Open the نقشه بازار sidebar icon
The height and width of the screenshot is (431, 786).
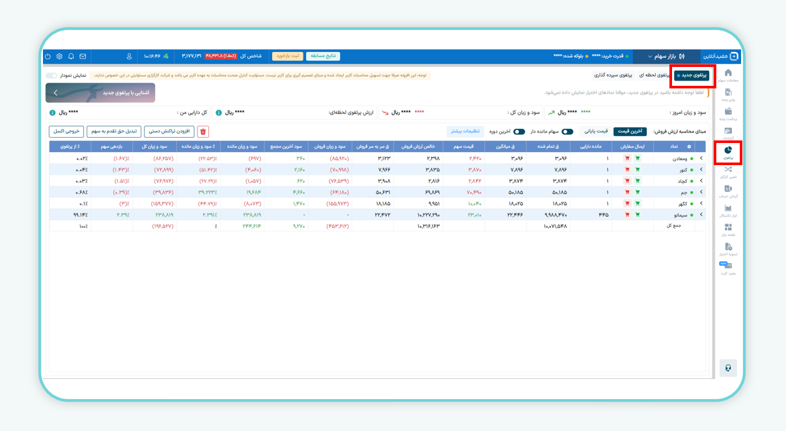[727, 229]
